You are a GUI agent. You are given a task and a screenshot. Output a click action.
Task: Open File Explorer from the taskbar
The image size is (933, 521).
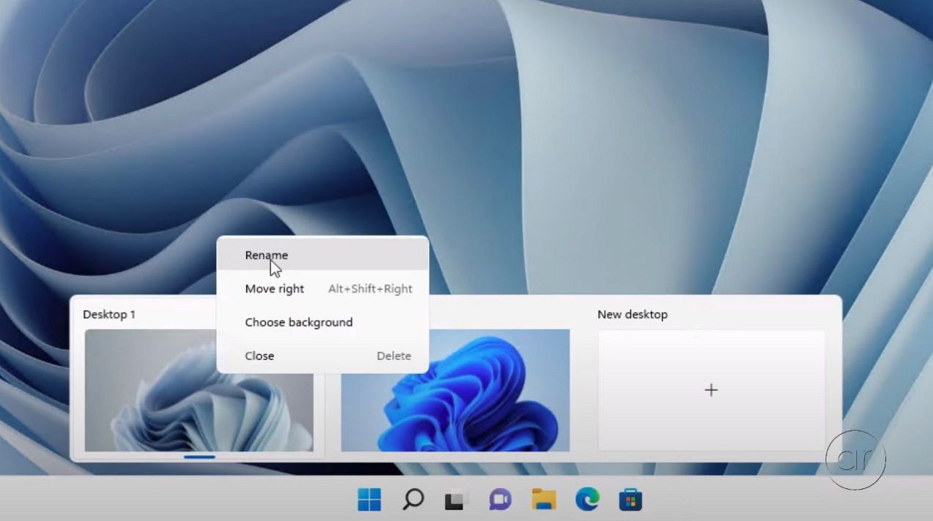tap(544, 500)
